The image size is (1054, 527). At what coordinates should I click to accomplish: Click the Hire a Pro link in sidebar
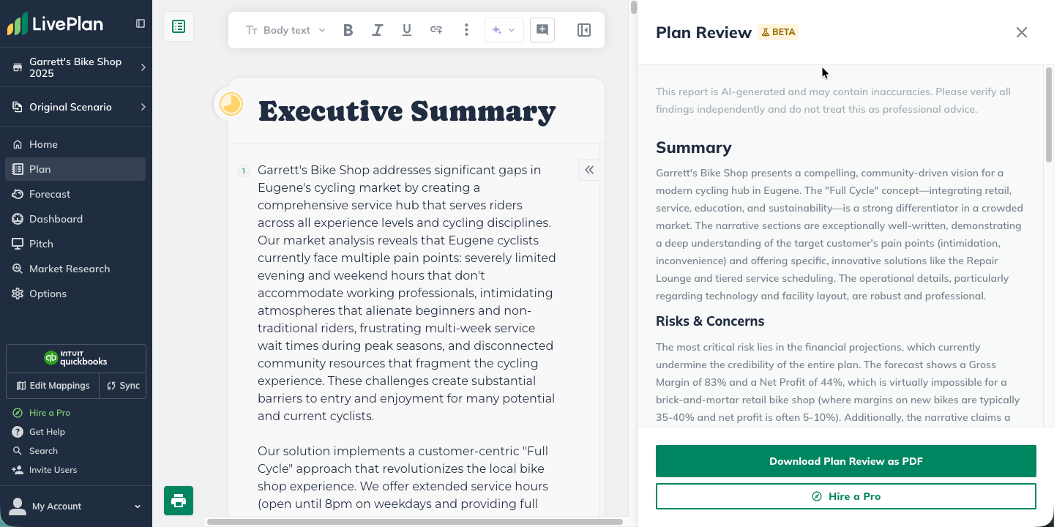[x=50, y=412]
